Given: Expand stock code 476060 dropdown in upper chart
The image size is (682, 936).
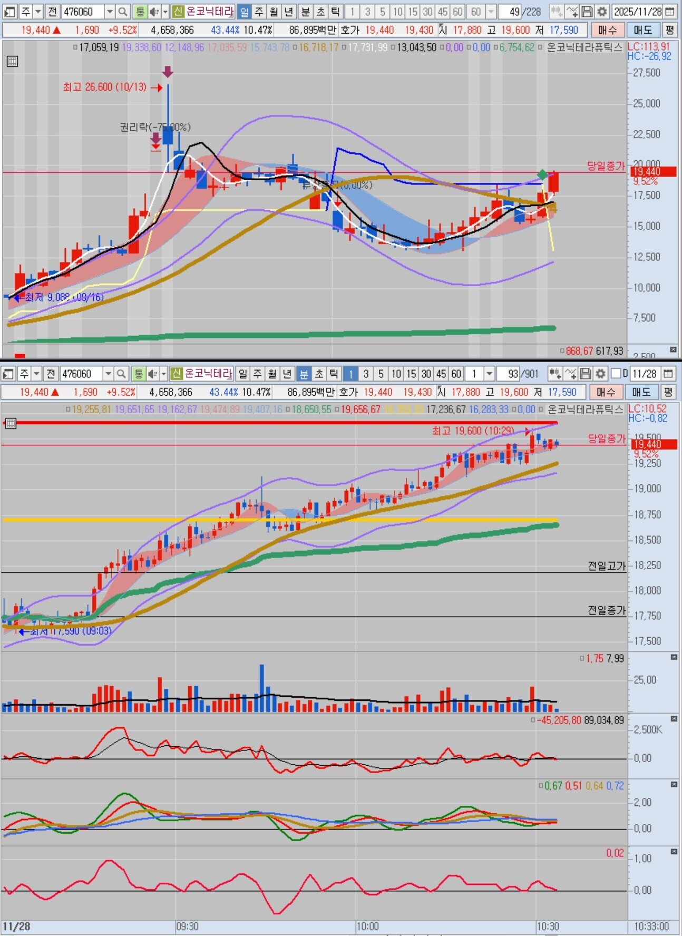Looking at the screenshot, I should [109, 12].
